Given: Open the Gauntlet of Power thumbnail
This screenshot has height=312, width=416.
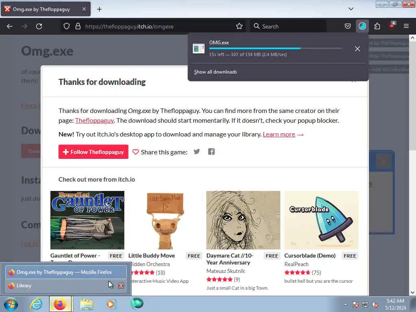Looking at the screenshot, I should [87, 220].
